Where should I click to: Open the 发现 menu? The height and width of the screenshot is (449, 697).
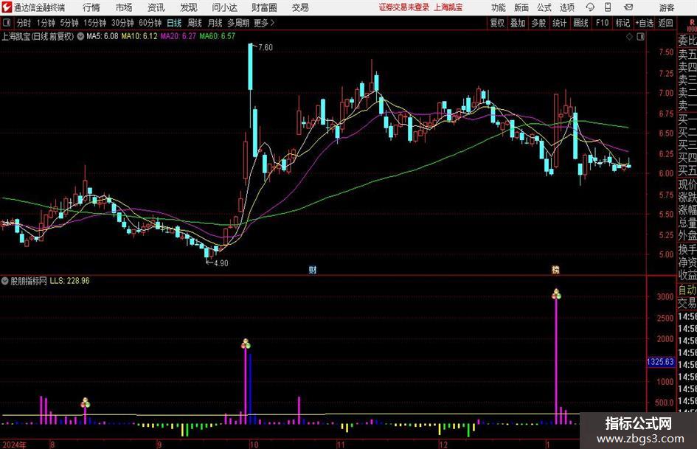(x=189, y=7)
